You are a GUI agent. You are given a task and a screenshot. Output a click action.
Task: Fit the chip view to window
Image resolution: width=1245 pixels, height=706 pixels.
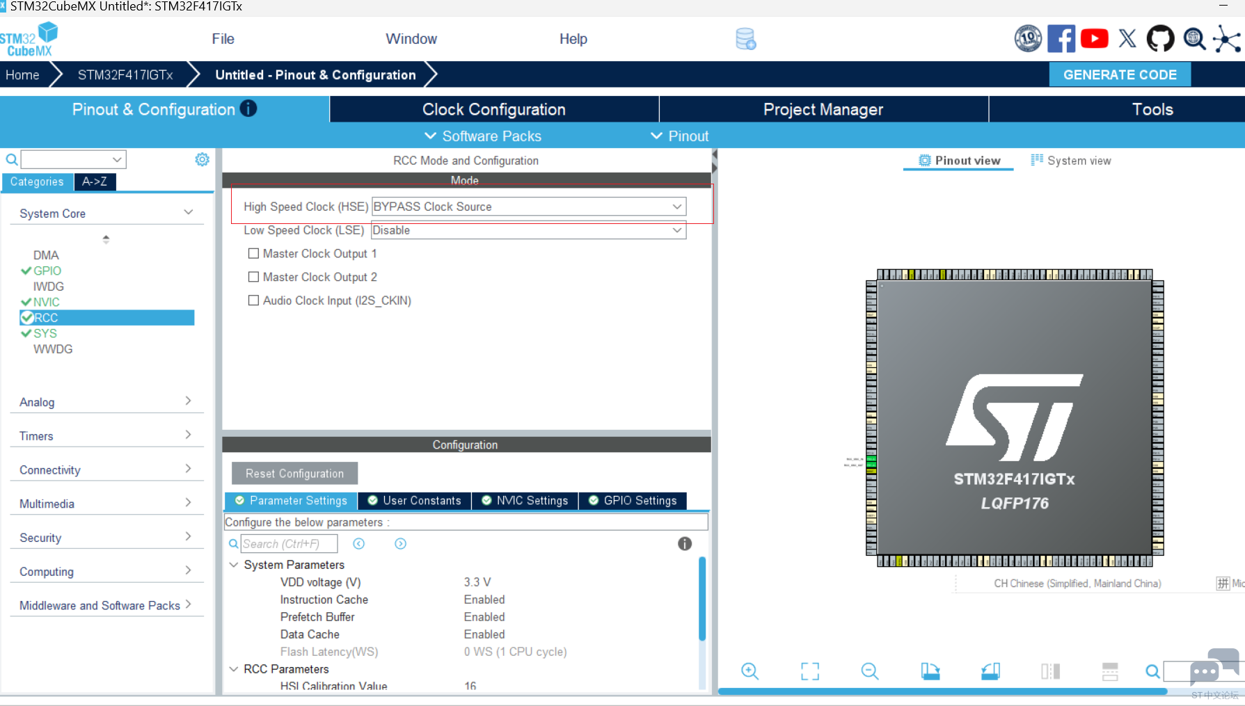coord(810,671)
